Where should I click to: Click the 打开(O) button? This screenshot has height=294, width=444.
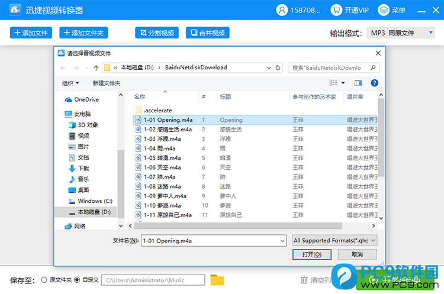(312, 254)
